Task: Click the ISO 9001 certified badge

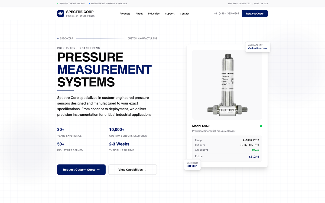Action: (192, 165)
